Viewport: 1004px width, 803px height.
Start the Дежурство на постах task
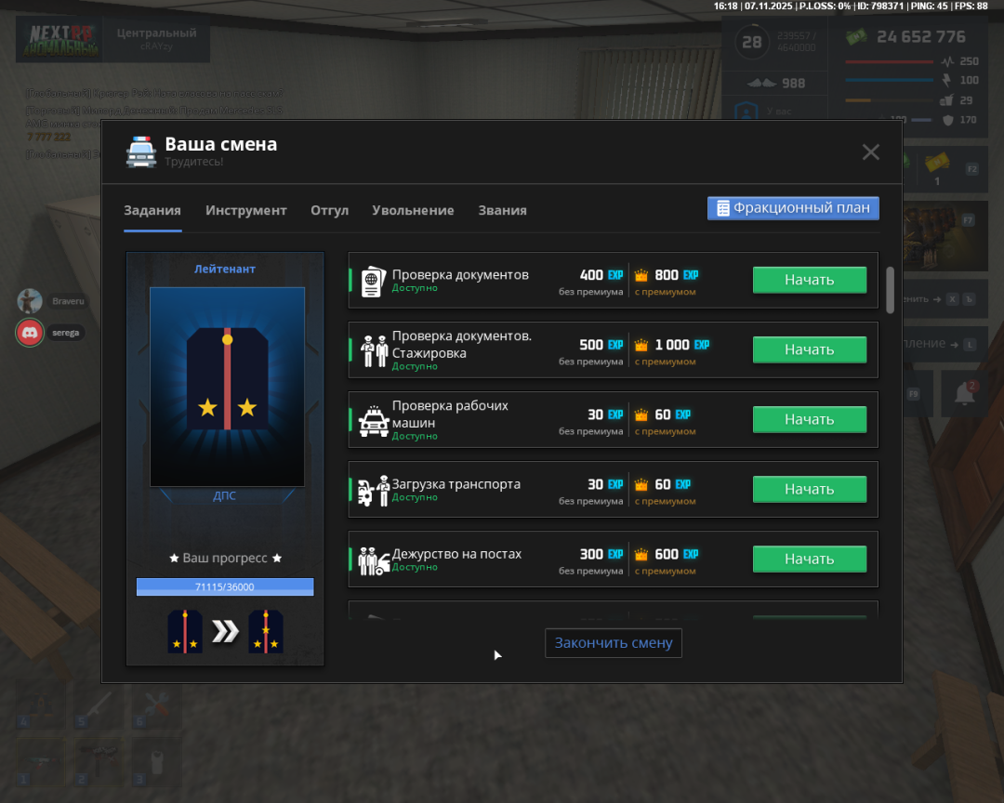point(809,559)
